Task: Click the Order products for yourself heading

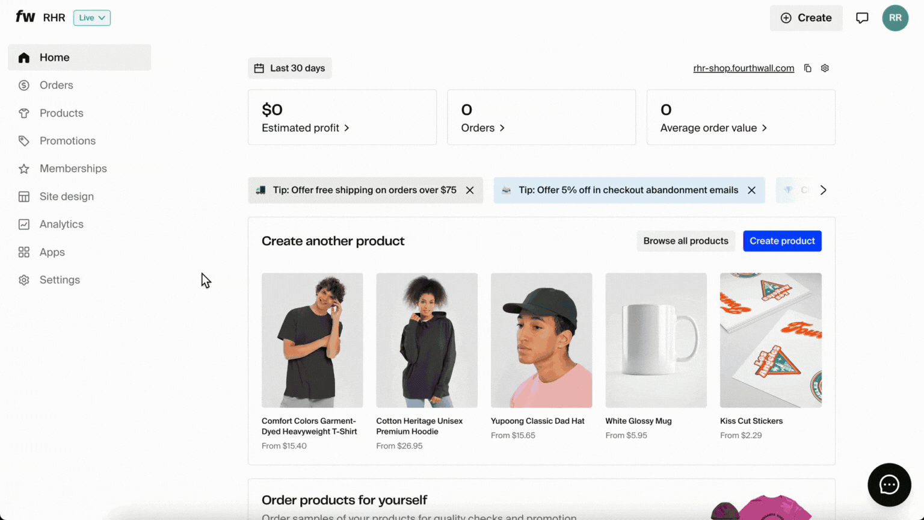Action: click(344, 500)
